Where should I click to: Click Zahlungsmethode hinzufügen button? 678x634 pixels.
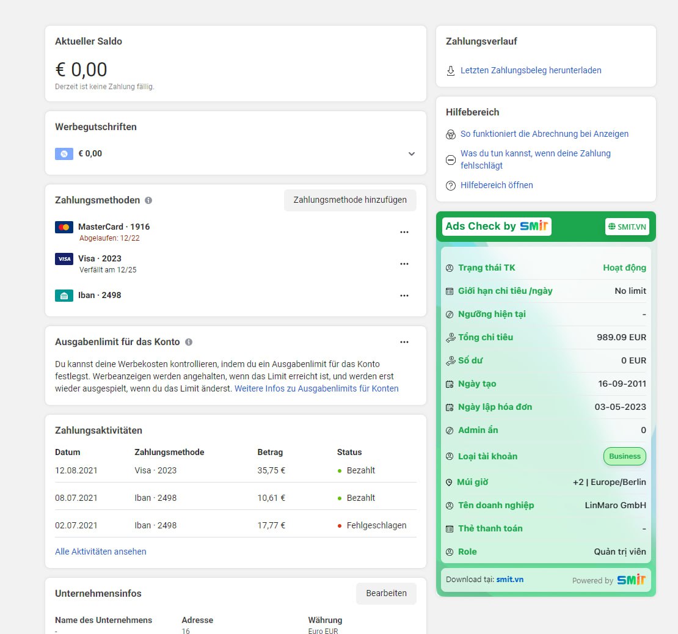pyautogui.click(x=350, y=200)
